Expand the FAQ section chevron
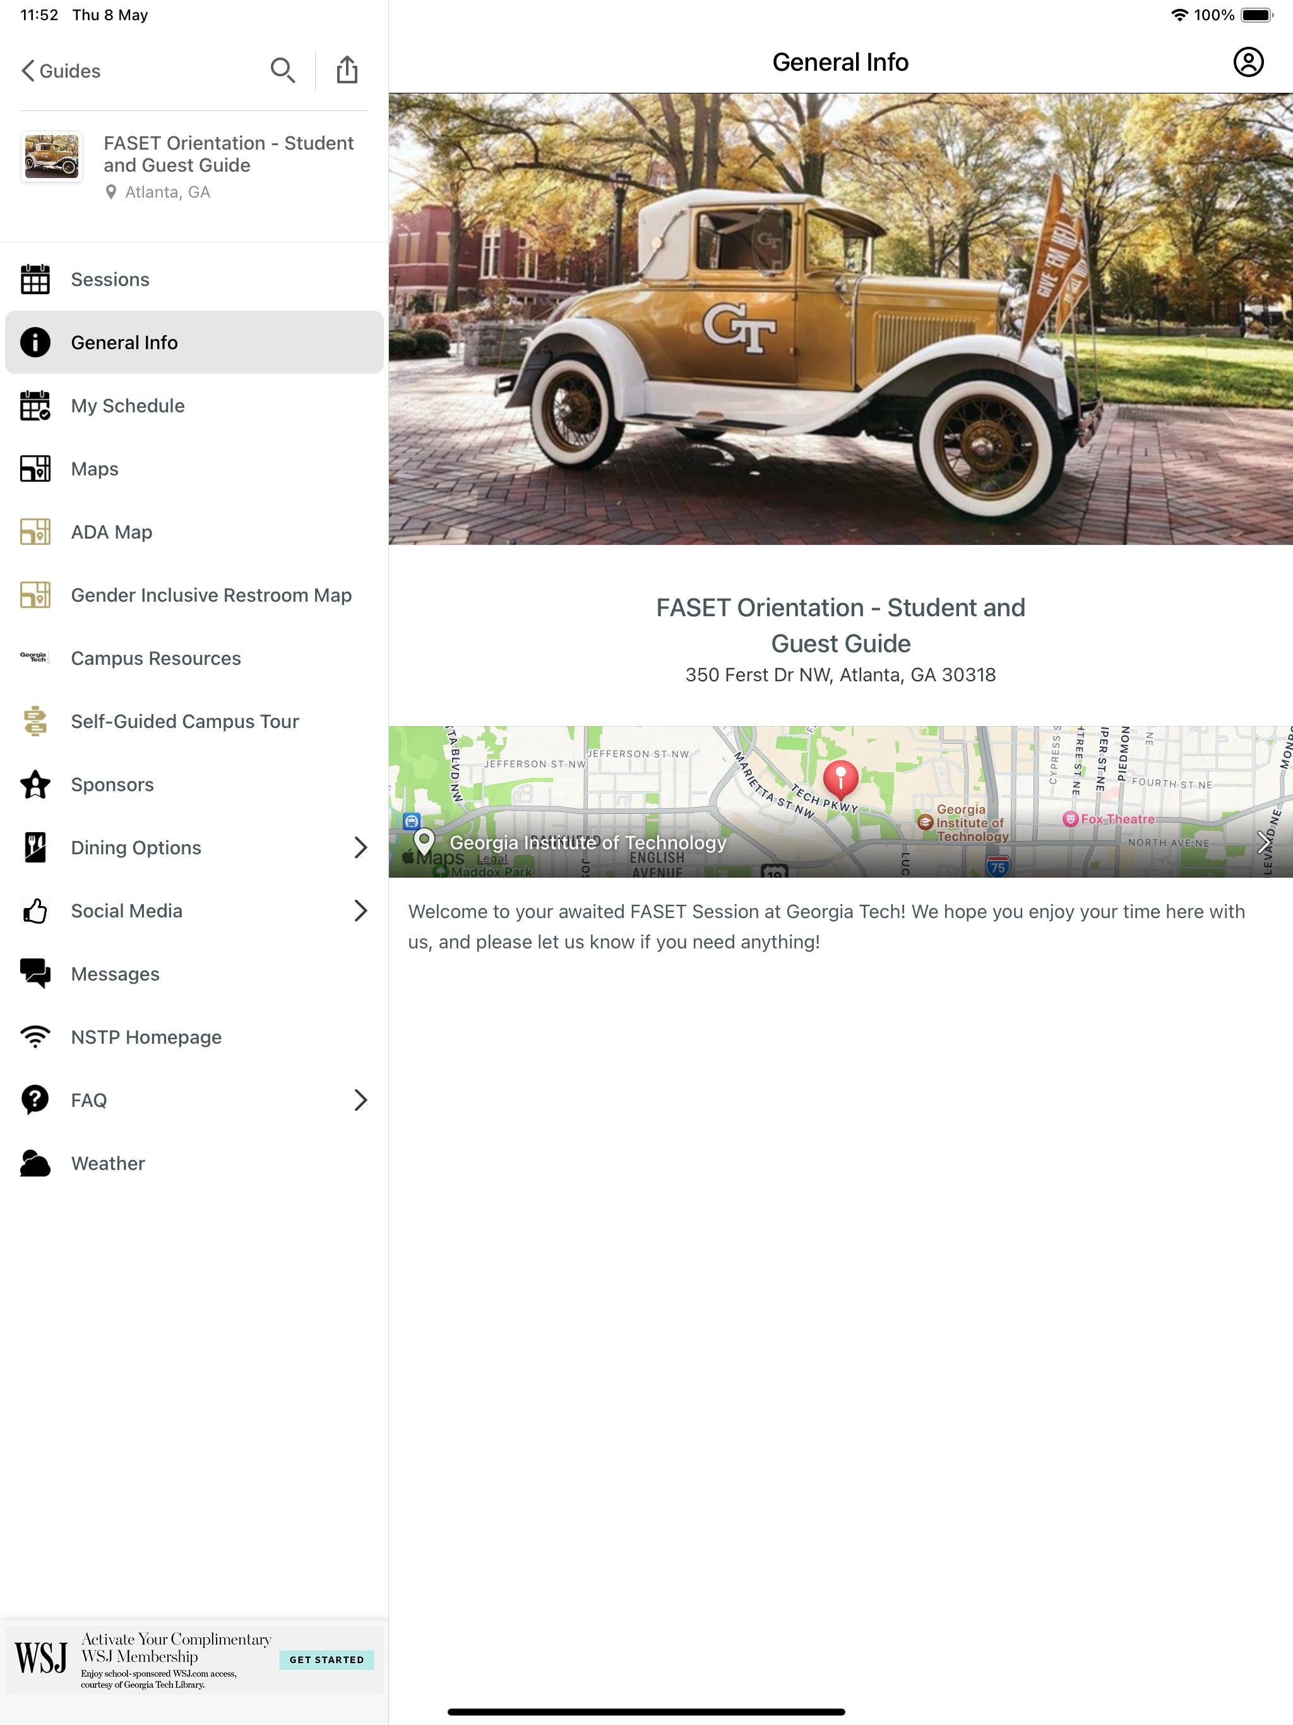Image resolution: width=1293 pixels, height=1725 pixels. point(359,1099)
